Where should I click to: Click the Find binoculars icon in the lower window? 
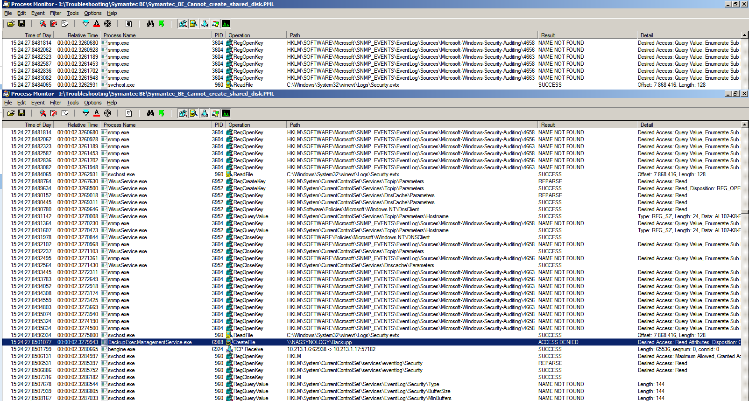[x=150, y=113]
